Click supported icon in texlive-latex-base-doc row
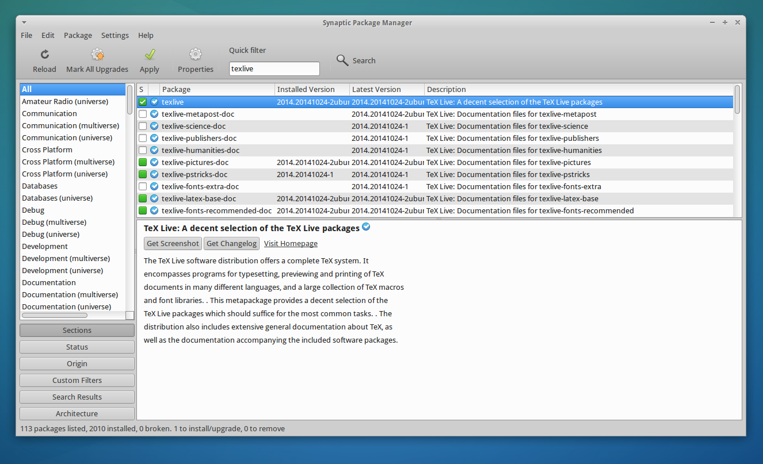763x464 pixels. [154, 198]
